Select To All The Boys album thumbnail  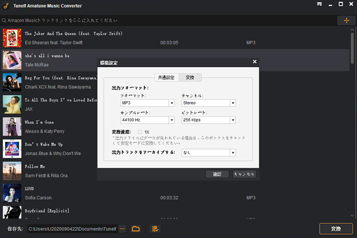(x=12, y=105)
